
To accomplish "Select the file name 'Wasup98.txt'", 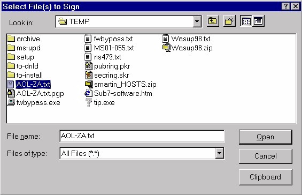I will pyautogui.click(x=191, y=39).
